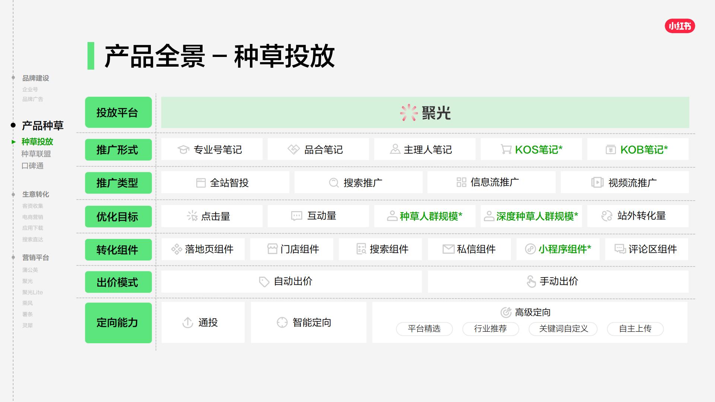Click the grid icon beside 信息流推广
The height and width of the screenshot is (402, 715).
pos(461,182)
